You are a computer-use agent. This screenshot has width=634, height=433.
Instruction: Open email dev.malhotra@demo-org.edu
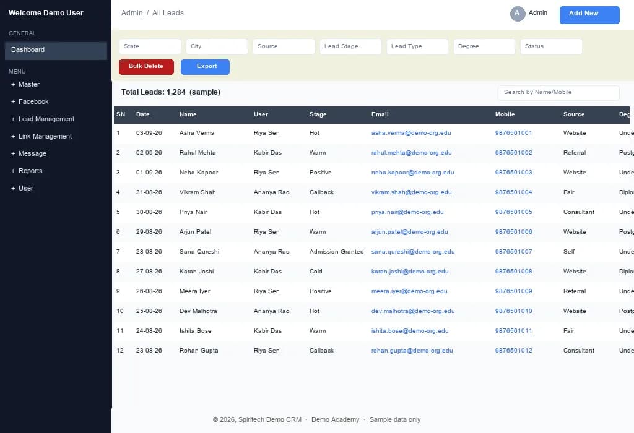click(413, 311)
